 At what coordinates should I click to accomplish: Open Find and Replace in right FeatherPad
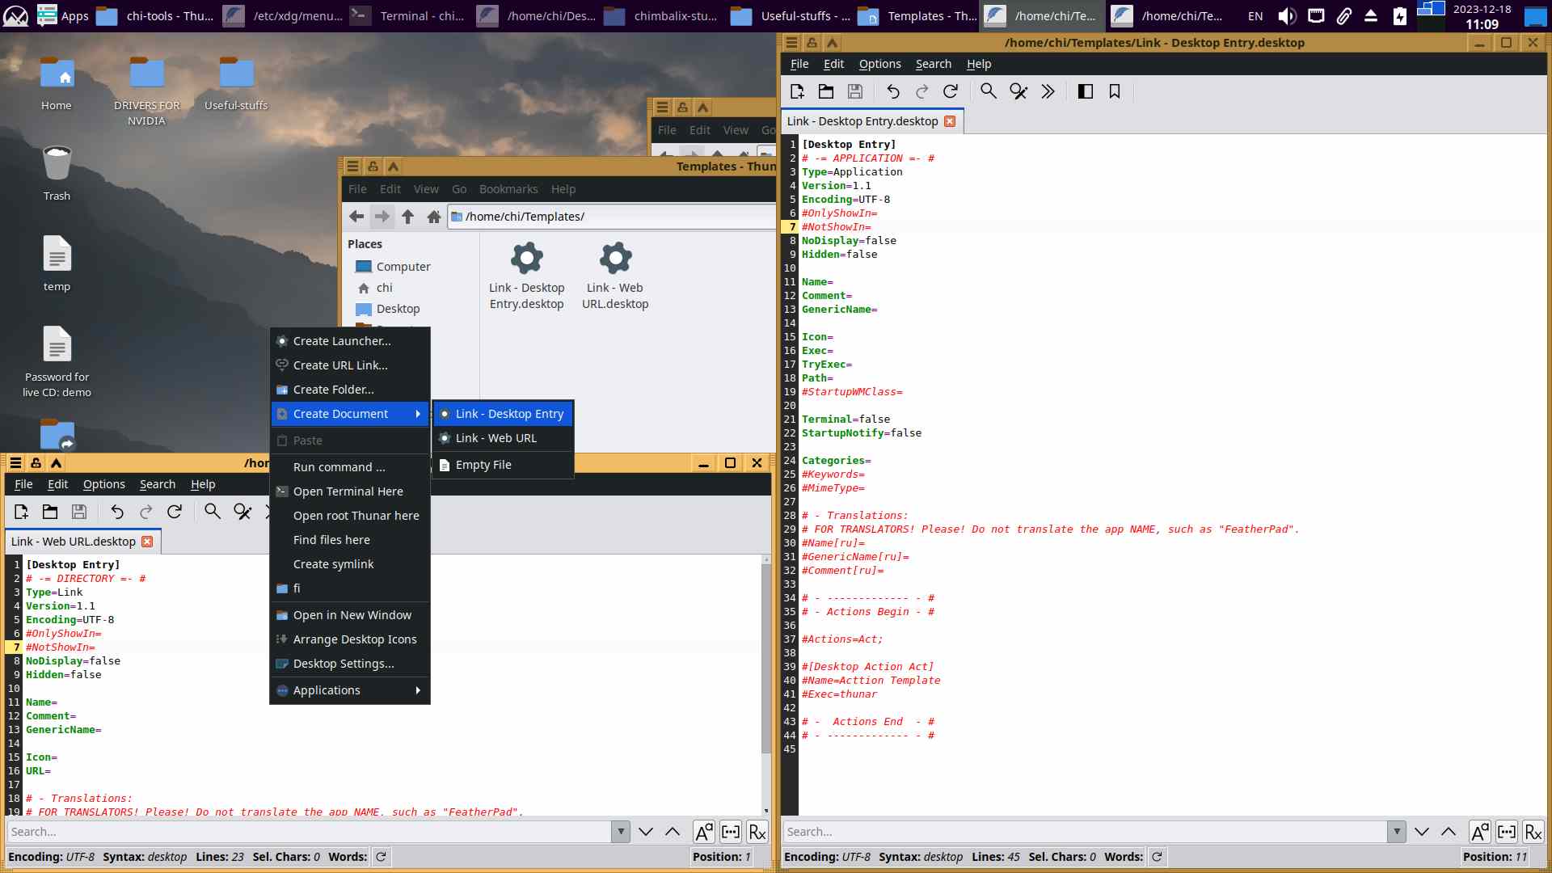pyautogui.click(x=1018, y=91)
